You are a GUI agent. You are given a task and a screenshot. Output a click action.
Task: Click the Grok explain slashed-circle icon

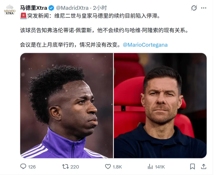click(194, 8)
